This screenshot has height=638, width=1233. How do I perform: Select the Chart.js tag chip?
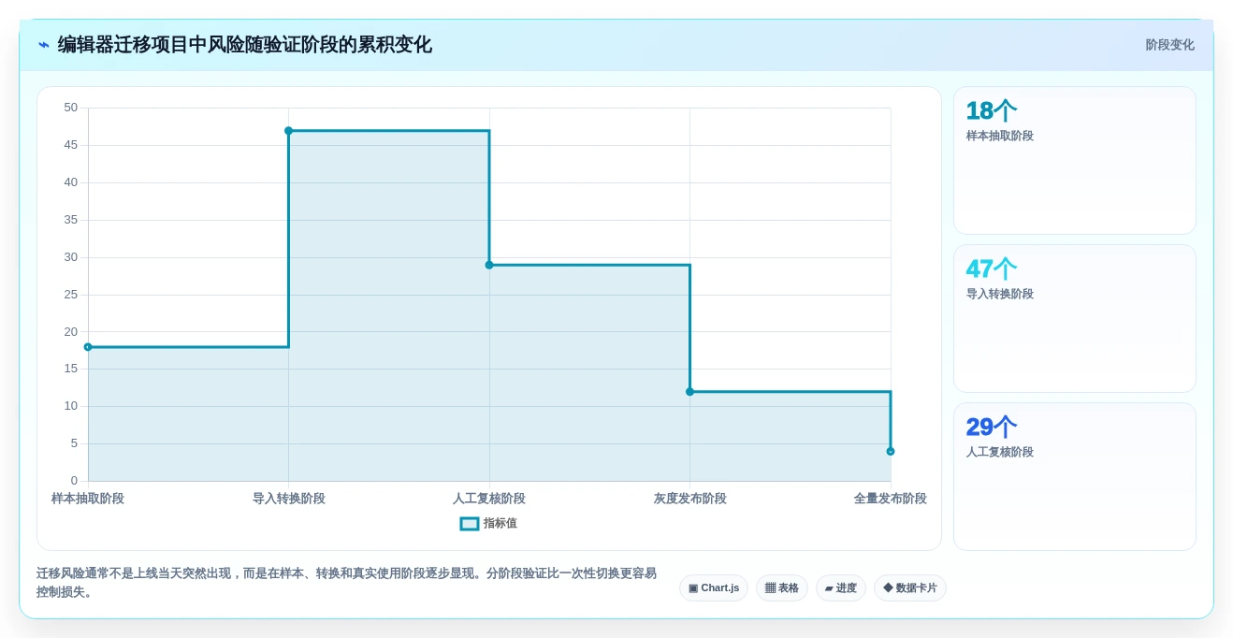tap(714, 587)
